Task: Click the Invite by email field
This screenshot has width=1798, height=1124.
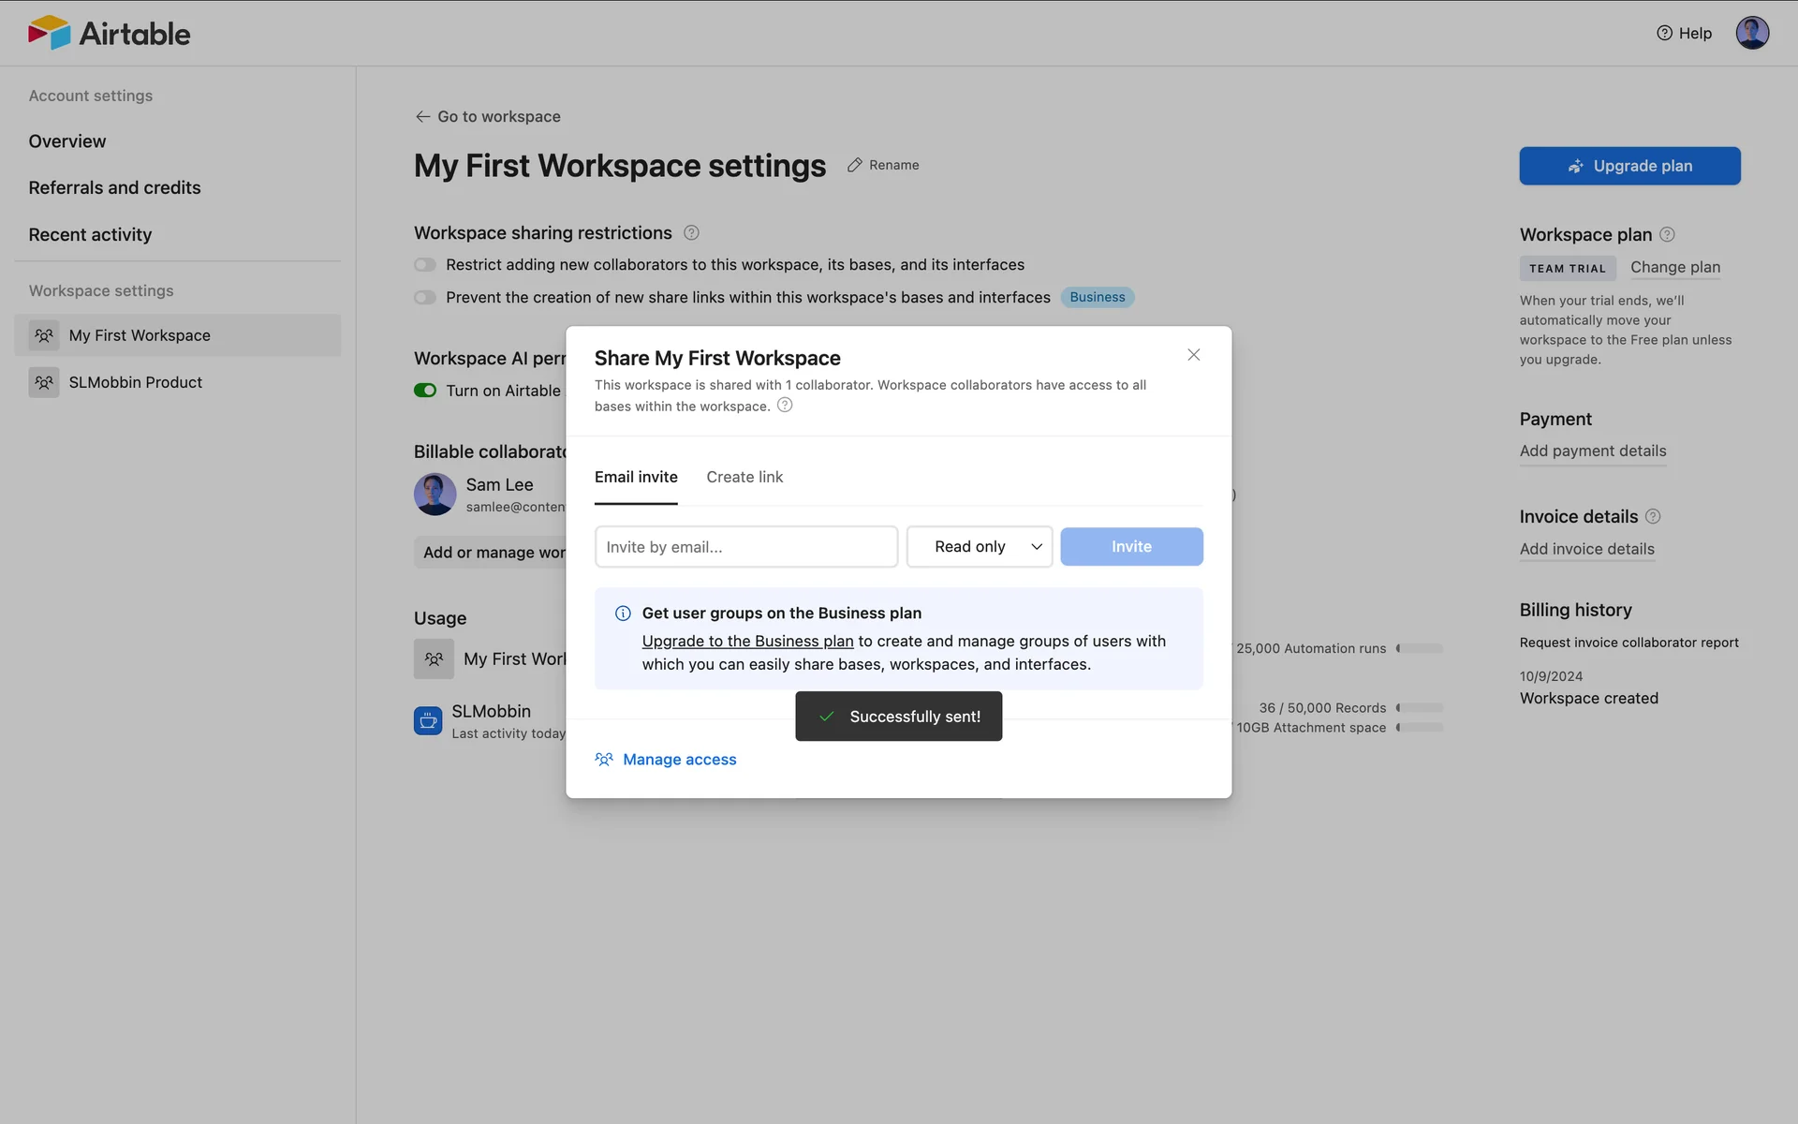Action: click(x=745, y=547)
